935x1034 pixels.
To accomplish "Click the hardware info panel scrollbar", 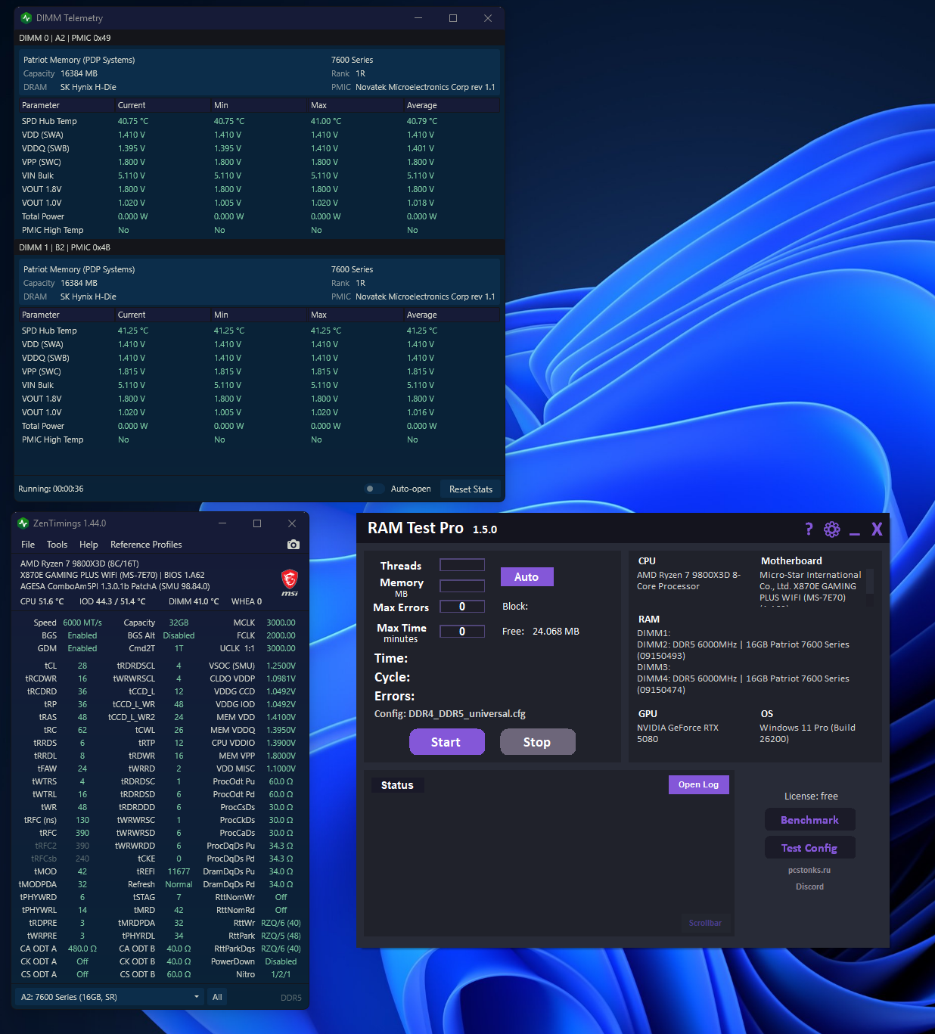I will [x=870, y=582].
